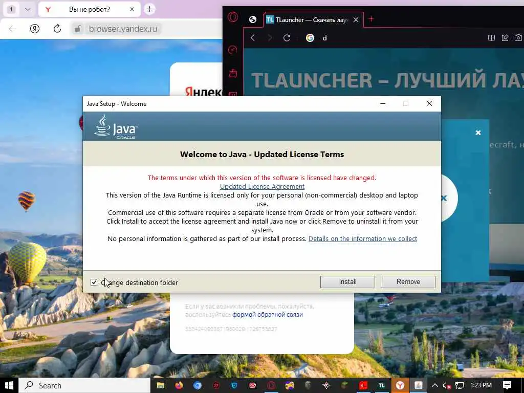Click the browser.yandex.ru address field

[x=123, y=29]
